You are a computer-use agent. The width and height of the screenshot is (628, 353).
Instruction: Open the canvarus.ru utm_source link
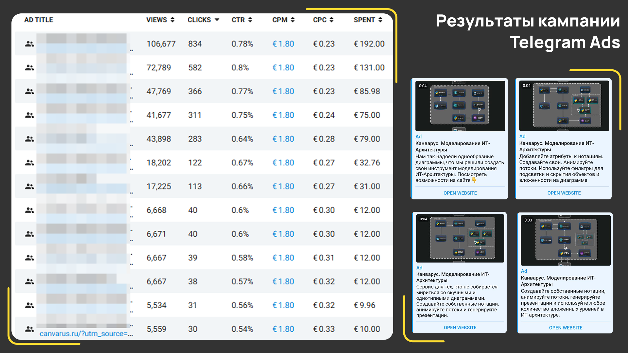[x=86, y=334]
